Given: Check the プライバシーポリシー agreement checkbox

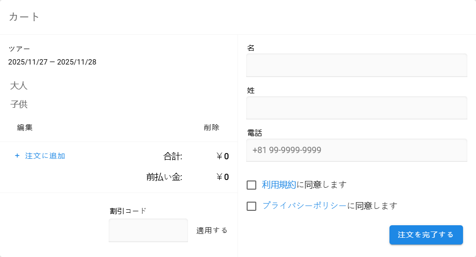Looking at the screenshot, I should click(251, 206).
